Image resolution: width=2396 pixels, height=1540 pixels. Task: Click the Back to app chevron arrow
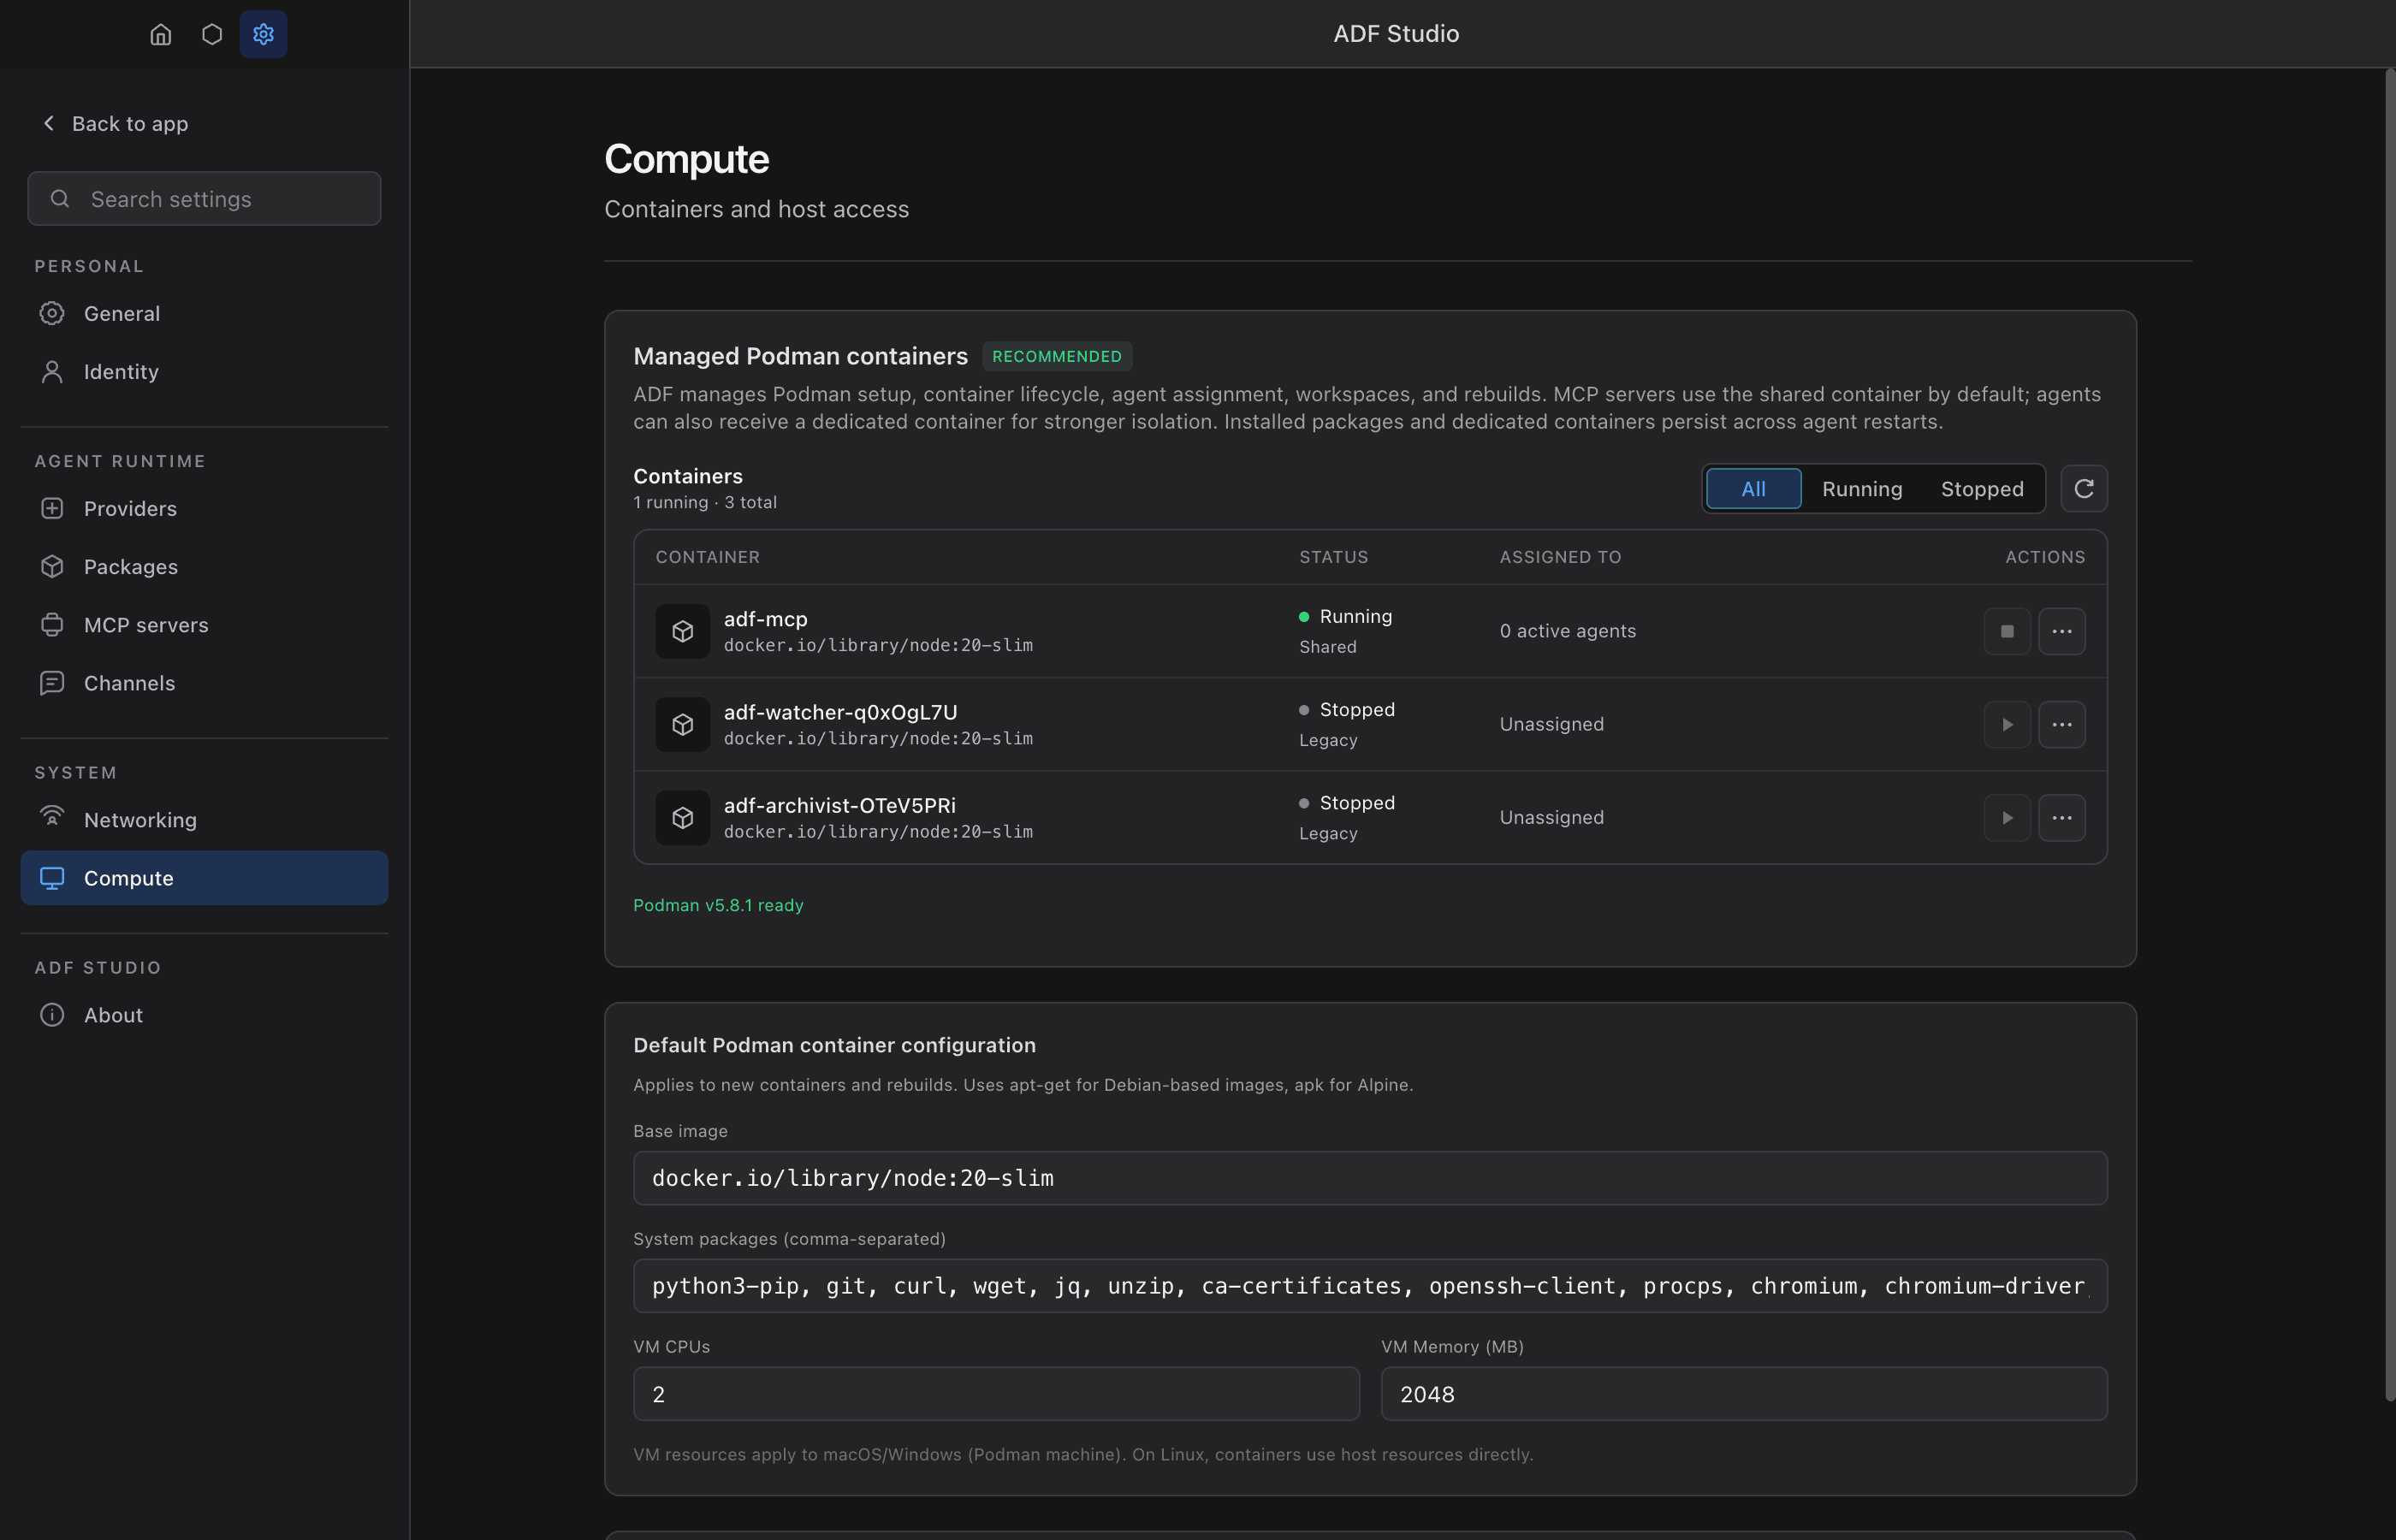click(x=49, y=123)
